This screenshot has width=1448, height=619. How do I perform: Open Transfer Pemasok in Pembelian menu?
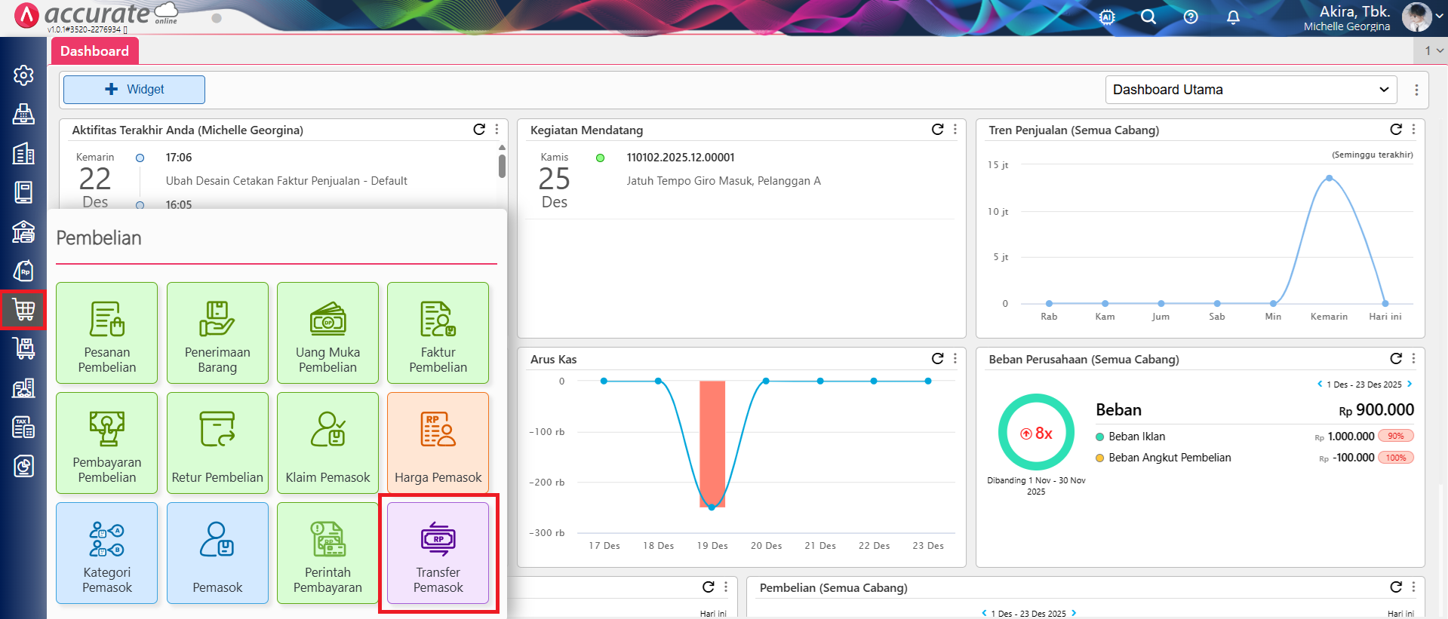click(x=438, y=553)
